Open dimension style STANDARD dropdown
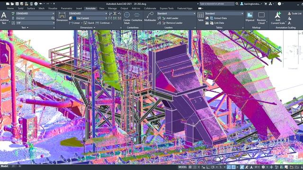 [88, 14]
